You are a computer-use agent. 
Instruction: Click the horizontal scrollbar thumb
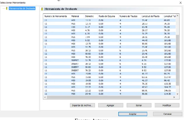(94, 97)
